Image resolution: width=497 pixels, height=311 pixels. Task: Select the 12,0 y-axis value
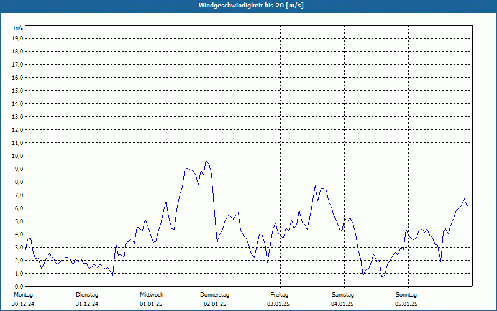click(17, 129)
